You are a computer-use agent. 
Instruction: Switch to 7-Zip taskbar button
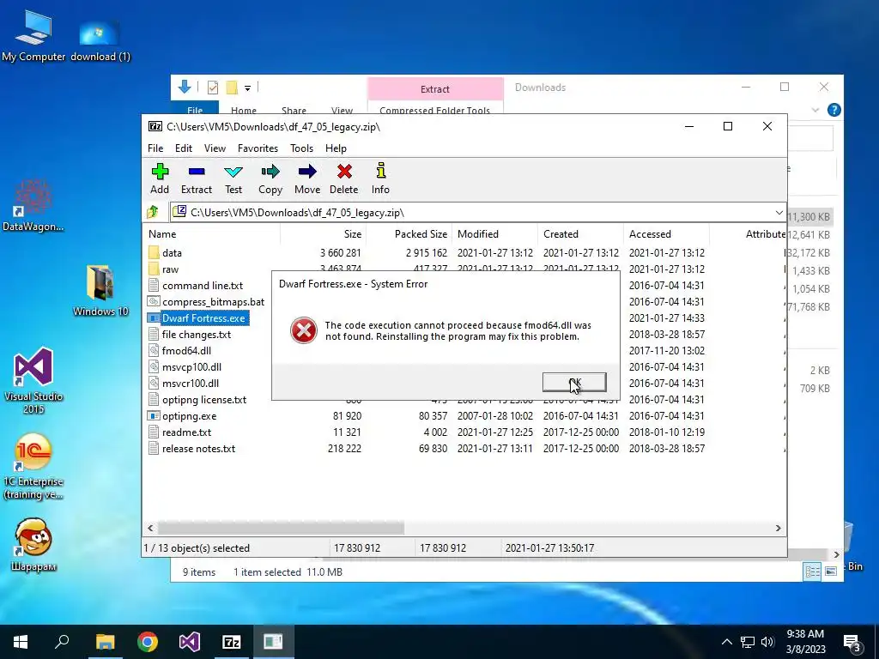point(231,642)
